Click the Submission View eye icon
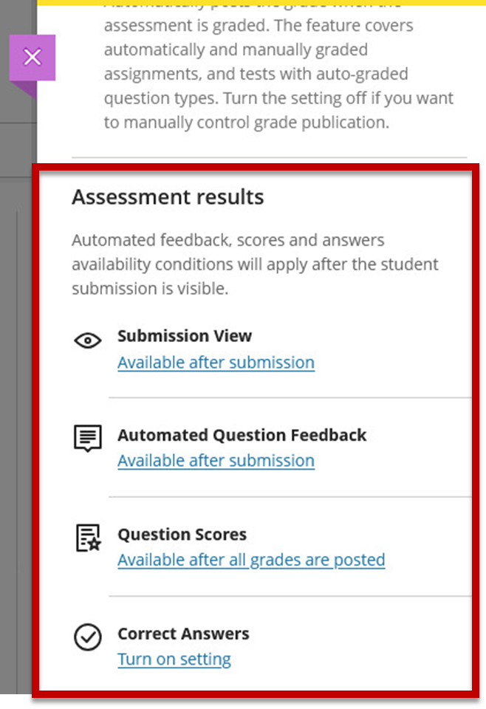The image size is (486, 709). point(88,340)
